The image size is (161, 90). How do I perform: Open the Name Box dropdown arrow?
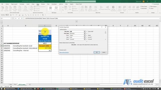(11, 18)
